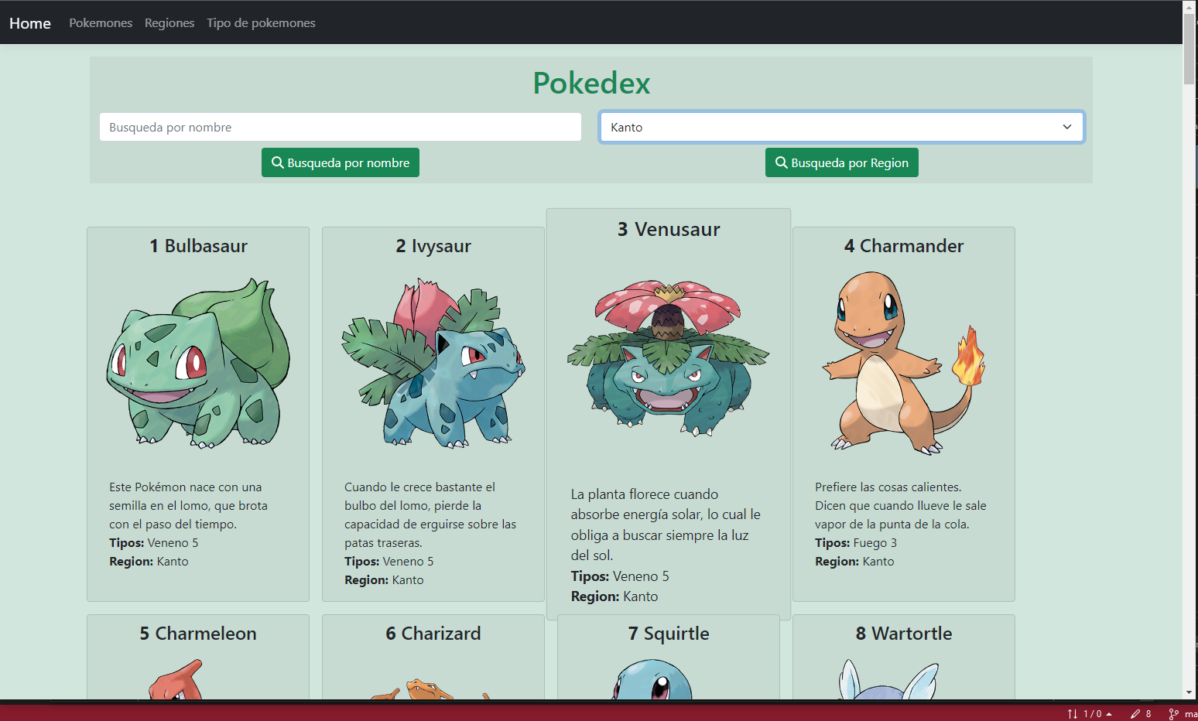
Task: Click the magnifier icon in Busqueda por nombre button
Action: click(x=277, y=162)
